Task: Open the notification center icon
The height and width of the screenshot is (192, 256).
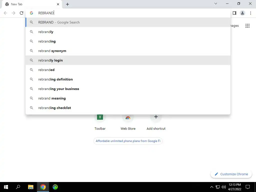Action: click(x=248, y=187)
